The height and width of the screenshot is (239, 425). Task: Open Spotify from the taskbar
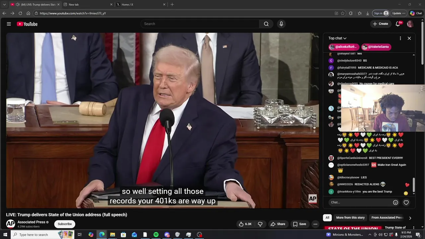click(x=156, y=235)
